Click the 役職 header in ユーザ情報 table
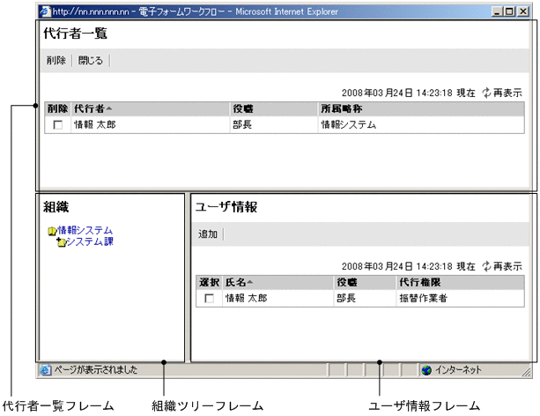Image resolution: width=540 pixels, height=416 pixels. pyautogui.click(x=349, y=282)
